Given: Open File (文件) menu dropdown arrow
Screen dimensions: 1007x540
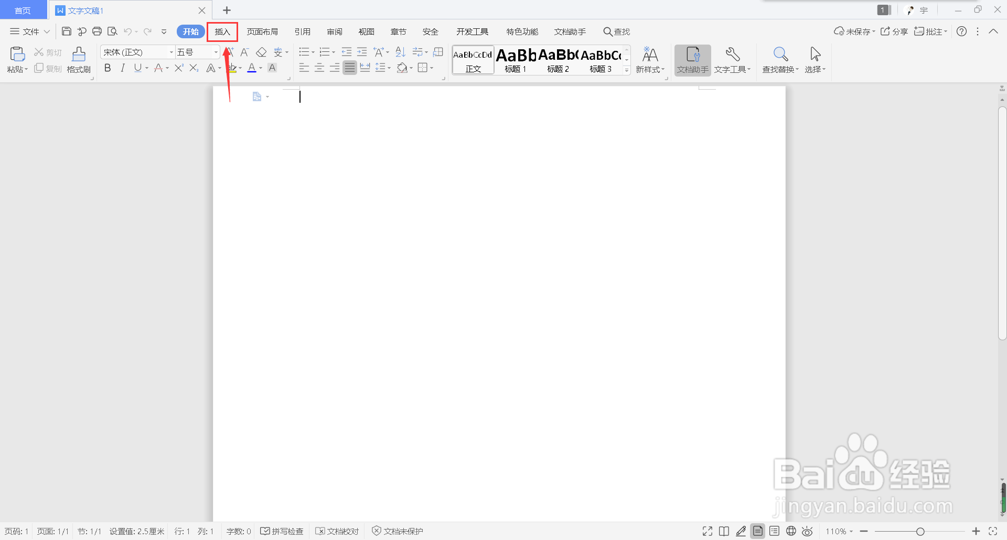Looking at the screenshot, I should point(47,31).
